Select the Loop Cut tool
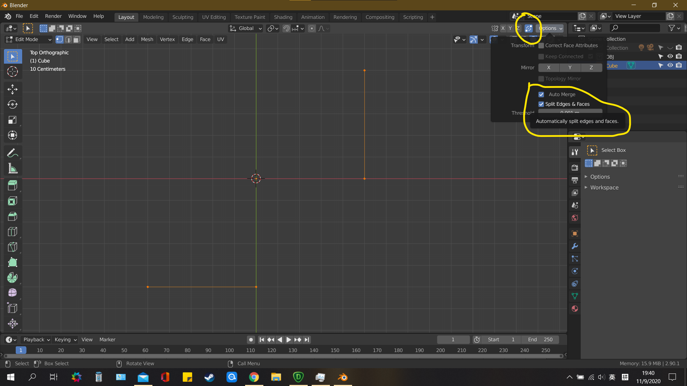 (x=13, y=232)
